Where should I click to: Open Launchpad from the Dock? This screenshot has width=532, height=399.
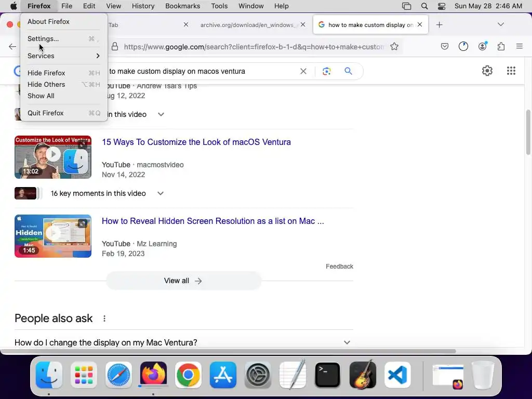coord(84,375)
